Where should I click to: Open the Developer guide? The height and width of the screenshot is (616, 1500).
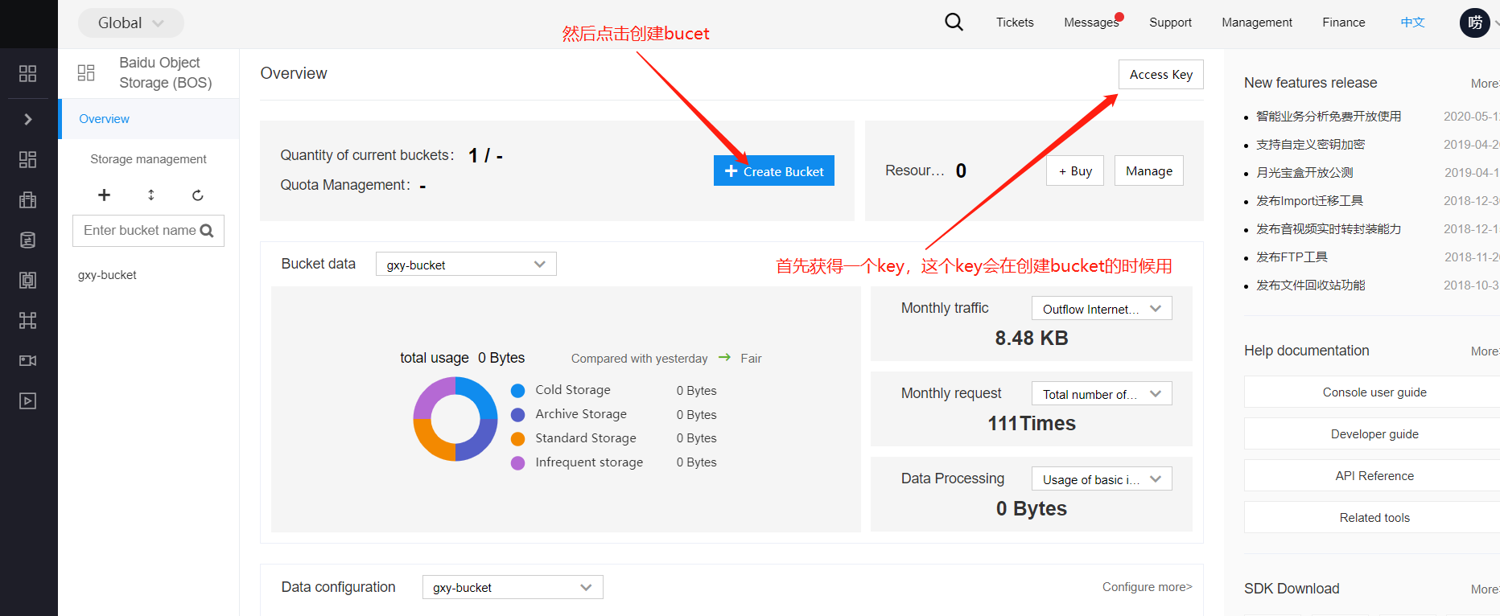coord(1374,433)
